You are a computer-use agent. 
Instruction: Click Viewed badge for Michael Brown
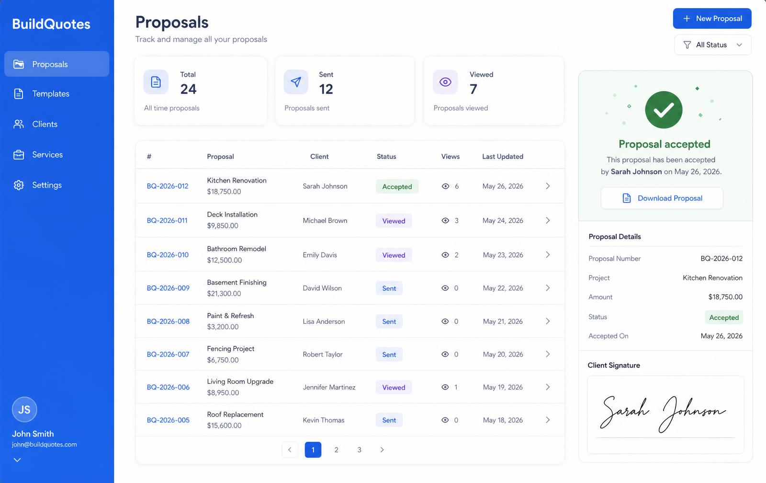(394, 221)
